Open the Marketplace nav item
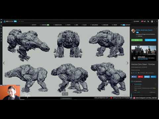This screenshot has width=159, height=119. click(58, 25)
